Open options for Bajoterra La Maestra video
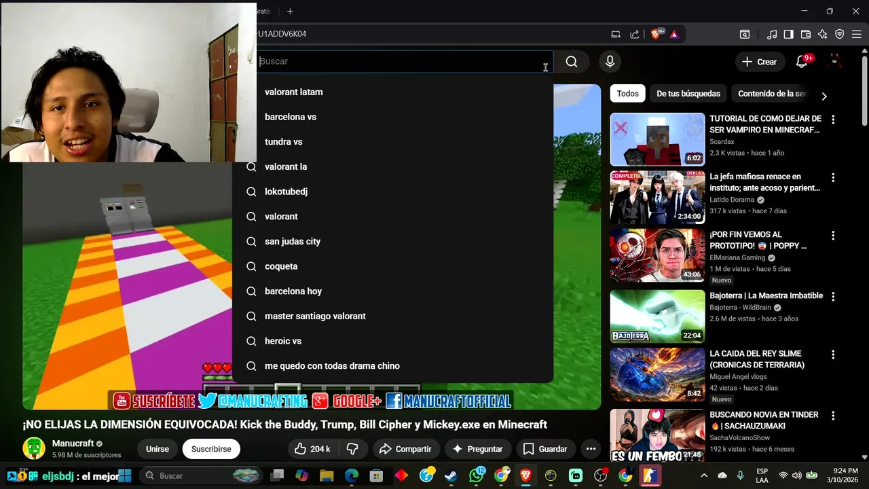 tap(833, 297)
